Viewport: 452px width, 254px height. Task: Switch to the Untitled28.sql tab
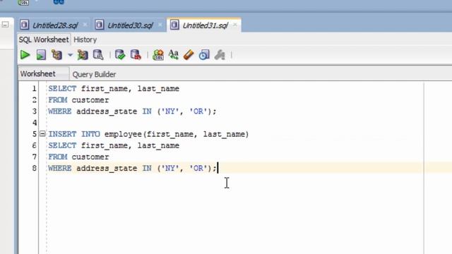[x=55, y=25]
